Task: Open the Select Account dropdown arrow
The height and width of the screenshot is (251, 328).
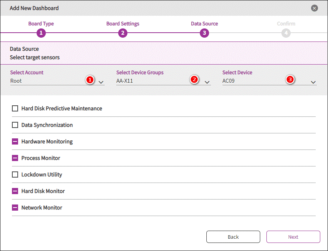Action: [x=101, y=82]
